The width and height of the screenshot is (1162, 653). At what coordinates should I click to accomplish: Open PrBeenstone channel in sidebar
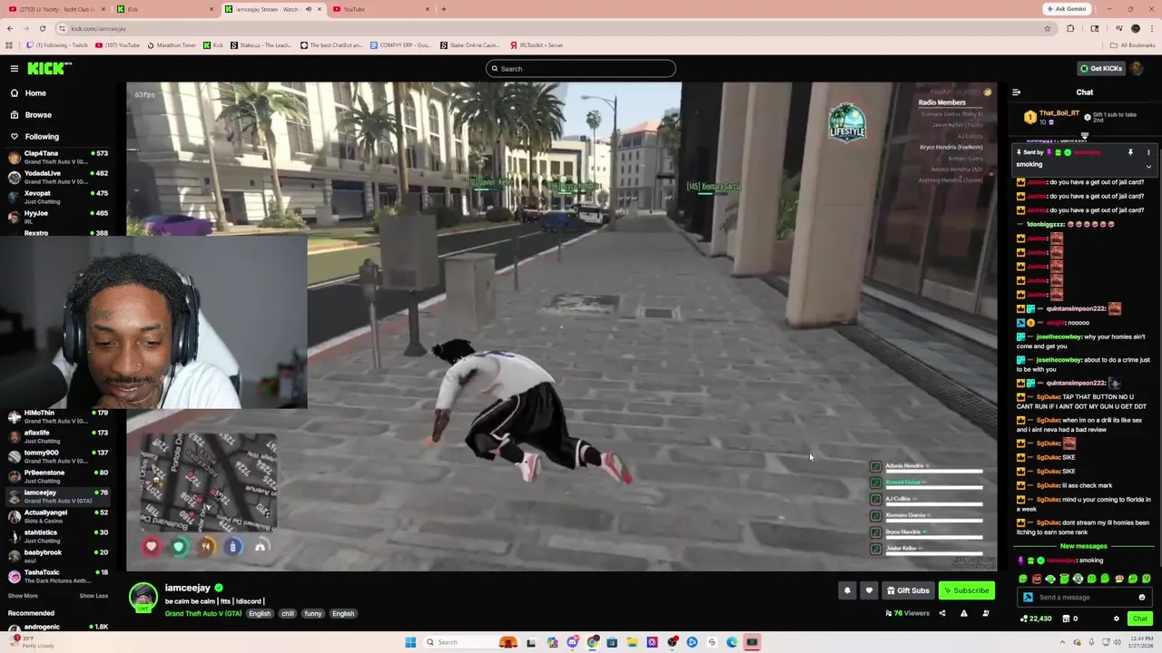click(x=56, y=476)
